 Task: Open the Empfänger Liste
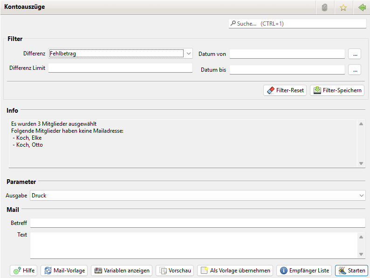pyautogui.click(x=304, y=271)
